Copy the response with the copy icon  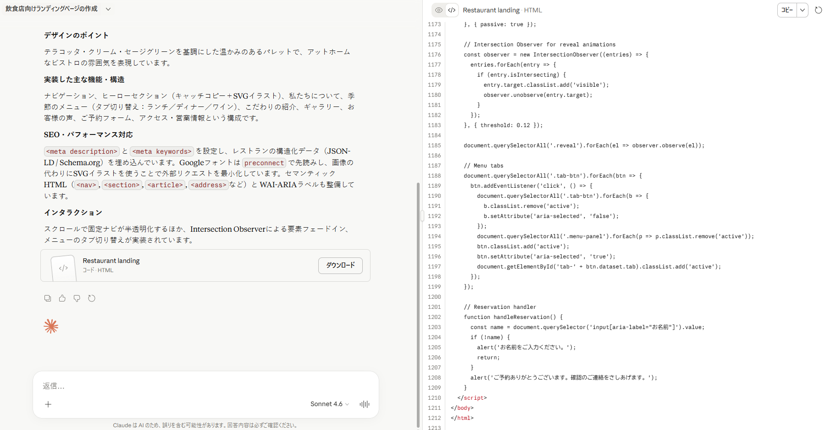(x=48, y=298)
